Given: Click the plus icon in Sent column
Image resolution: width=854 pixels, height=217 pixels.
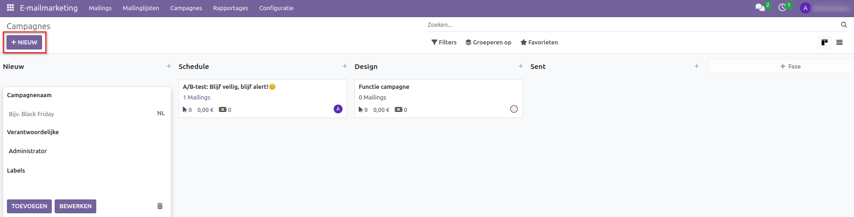Looking at the screenshot, I should (x=697, y=66).
